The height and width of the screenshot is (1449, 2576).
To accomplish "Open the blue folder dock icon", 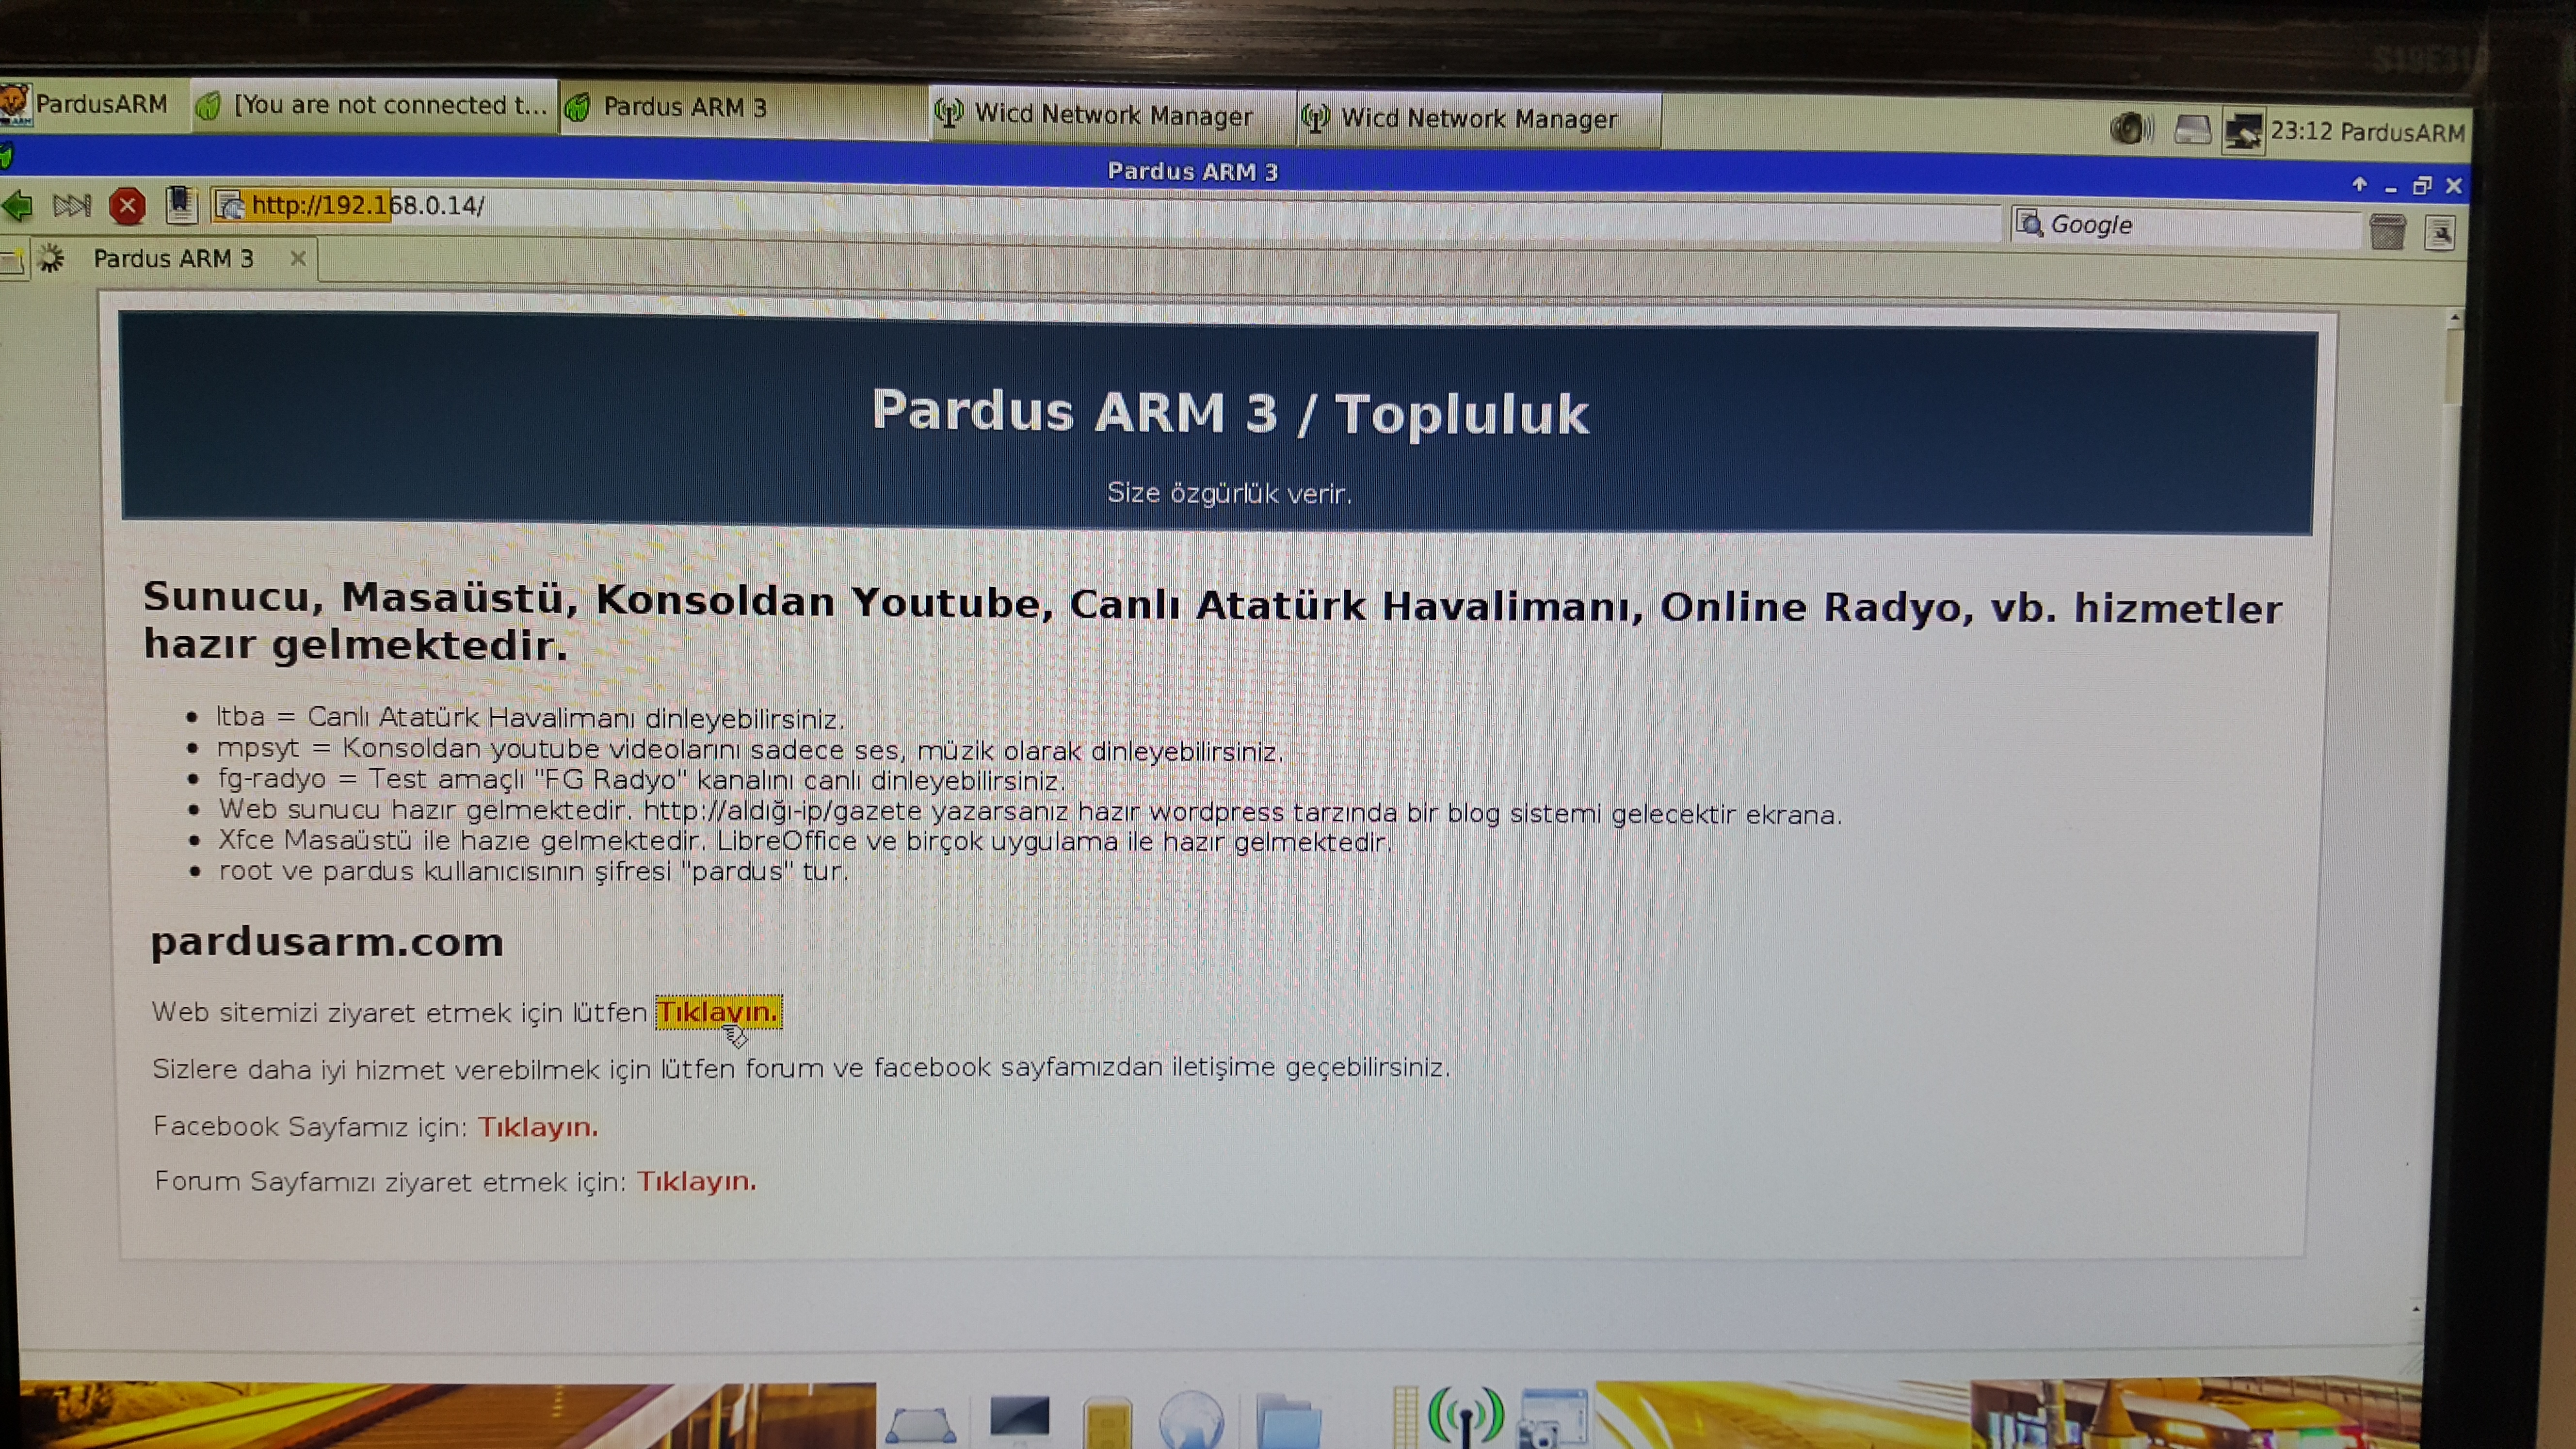I will pyautogui.click(x=1288, y=1421).
